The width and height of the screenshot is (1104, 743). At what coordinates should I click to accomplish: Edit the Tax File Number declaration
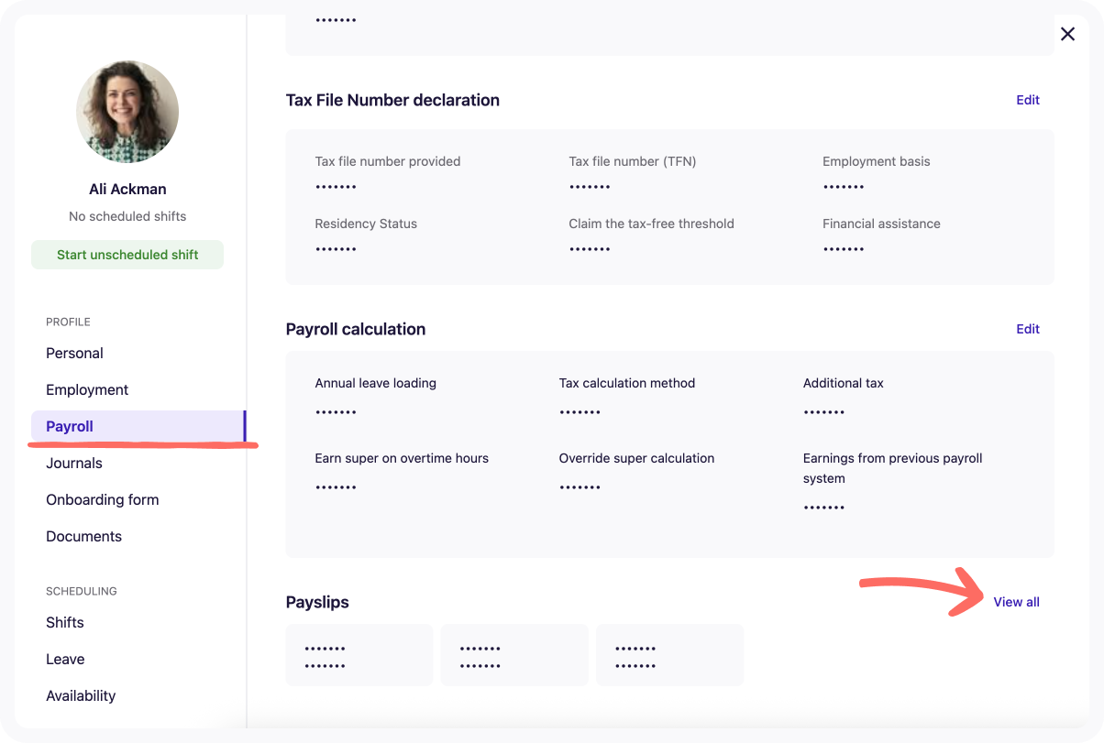click(1028, 100)
